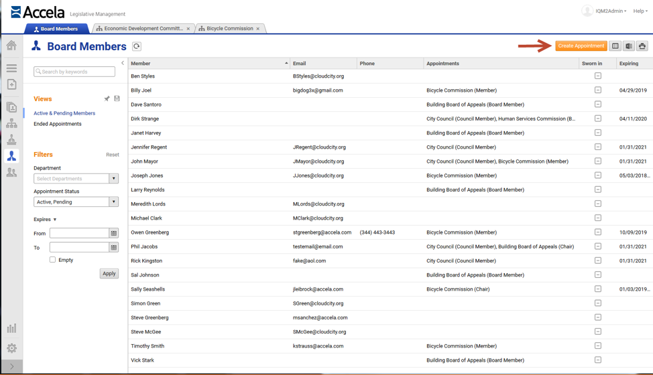Click the Apply filters button
This screenshot has height=375, width=653.
click(109, 274)
